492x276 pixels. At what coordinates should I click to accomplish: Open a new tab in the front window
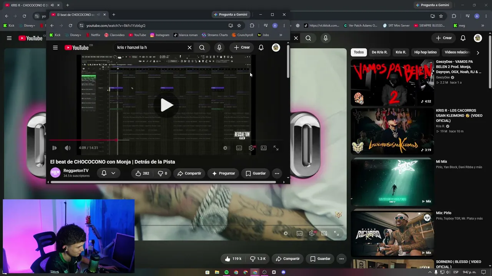[113, 15]
